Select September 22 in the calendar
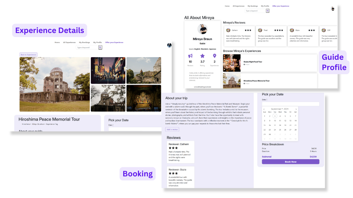Image resolution: width=353 pixels, height=198 pixels. click(264, 130)
